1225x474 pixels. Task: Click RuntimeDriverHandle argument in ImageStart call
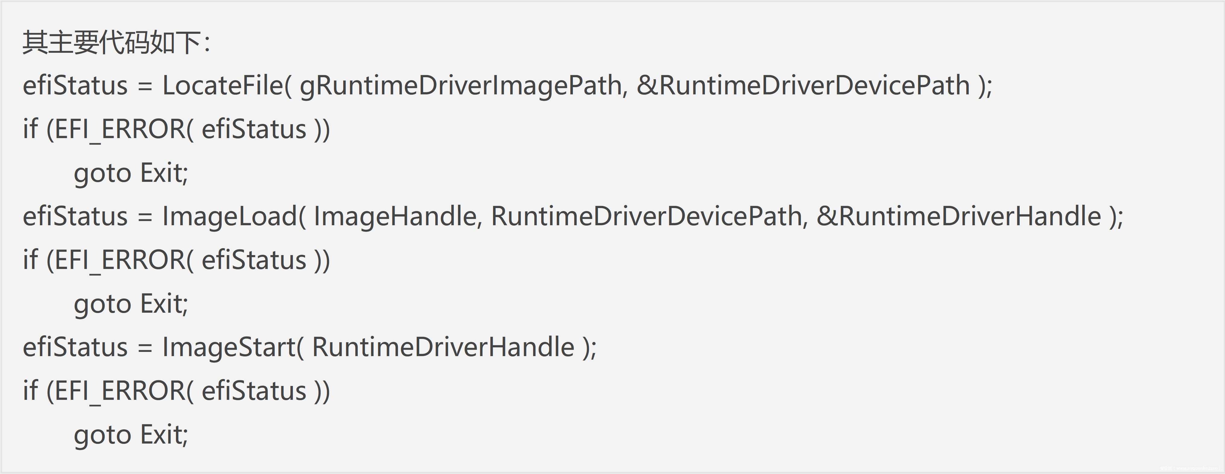pyautogui.click(x=443, y=347)
